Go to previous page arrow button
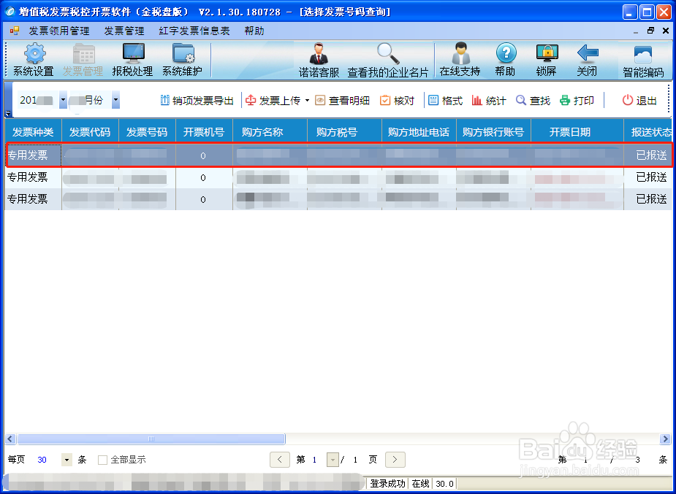Screen dimensions: 676x494 [x=280, y=460]
